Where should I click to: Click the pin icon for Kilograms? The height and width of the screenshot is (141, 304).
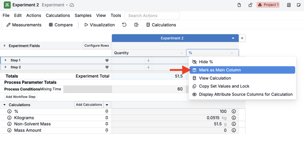point(107,118)
